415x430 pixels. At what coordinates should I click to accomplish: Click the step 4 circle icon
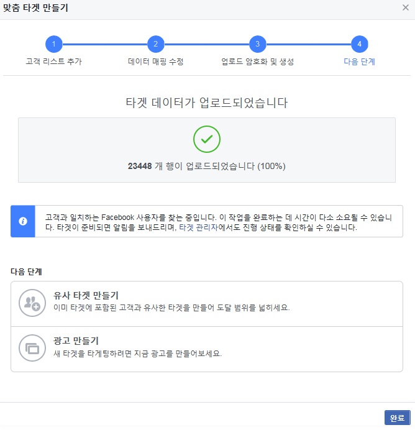point(359,44)
